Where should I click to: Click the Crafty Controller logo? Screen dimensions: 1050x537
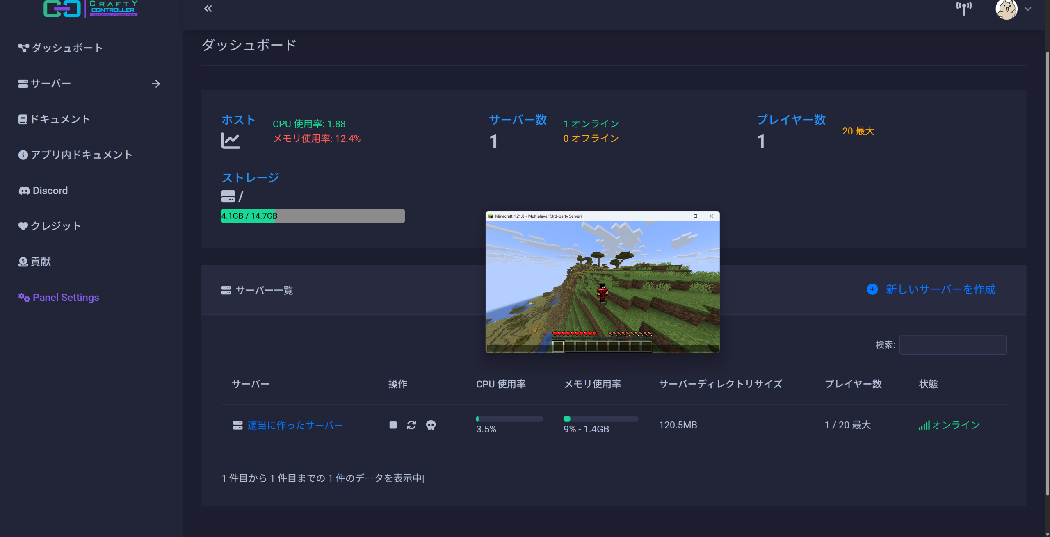(91, 9)
